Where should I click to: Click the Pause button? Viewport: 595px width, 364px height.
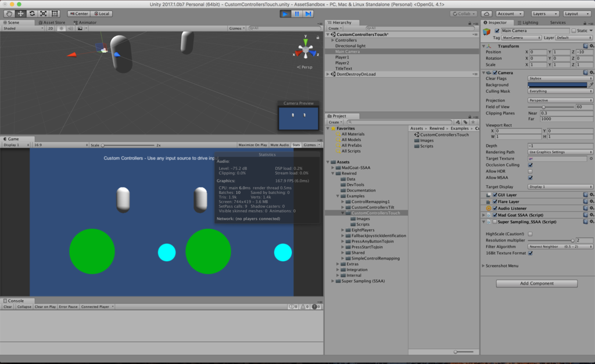297,14
